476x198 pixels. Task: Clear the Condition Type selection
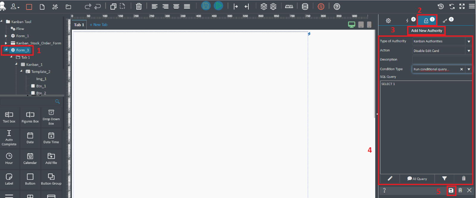tap(461, 69)
